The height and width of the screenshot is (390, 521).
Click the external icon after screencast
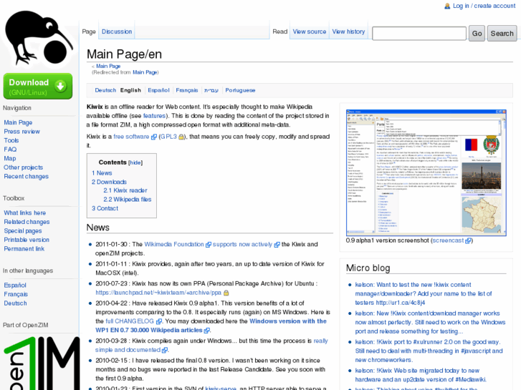click(468, 240)
